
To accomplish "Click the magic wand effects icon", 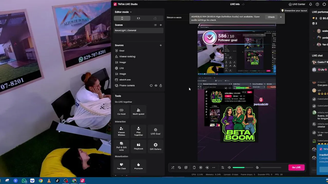I will (x=173, y=168).
